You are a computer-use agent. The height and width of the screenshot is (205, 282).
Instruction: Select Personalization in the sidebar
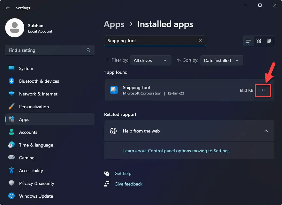50,107
